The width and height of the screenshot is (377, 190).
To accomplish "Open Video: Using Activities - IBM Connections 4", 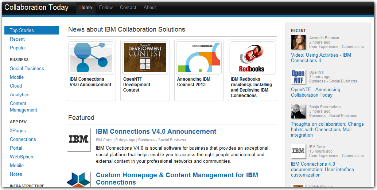I will click(321, 58).
